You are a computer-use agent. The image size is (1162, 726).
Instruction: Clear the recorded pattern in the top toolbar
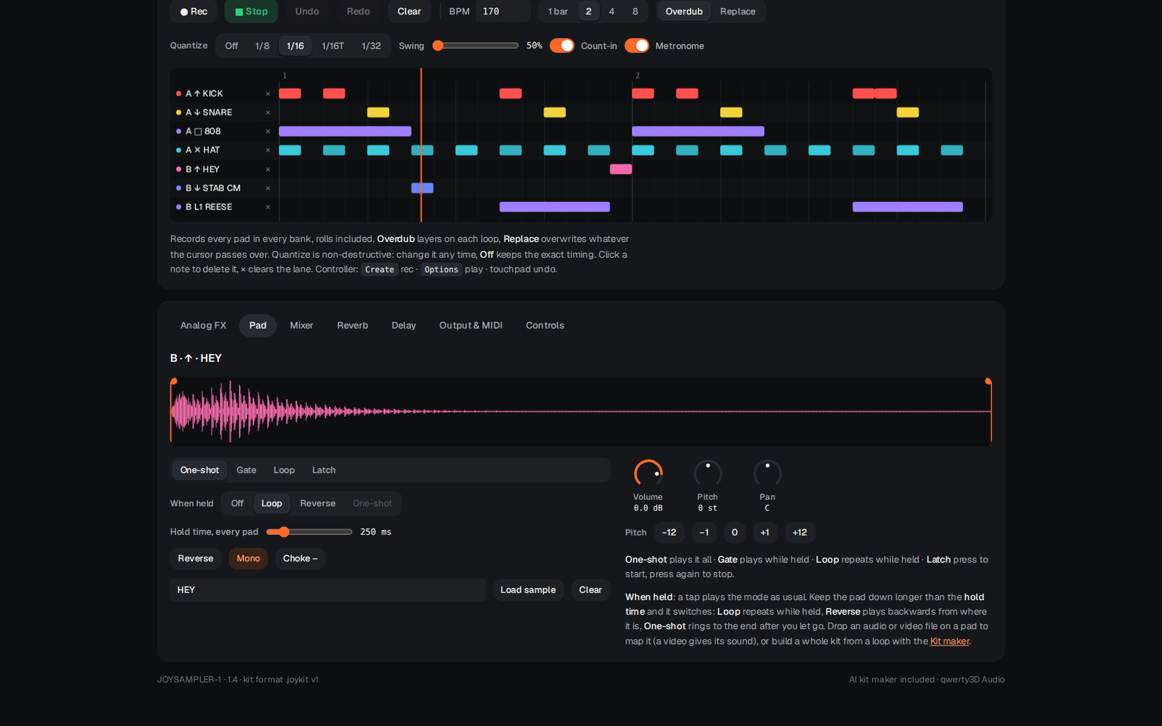point(409,11)
